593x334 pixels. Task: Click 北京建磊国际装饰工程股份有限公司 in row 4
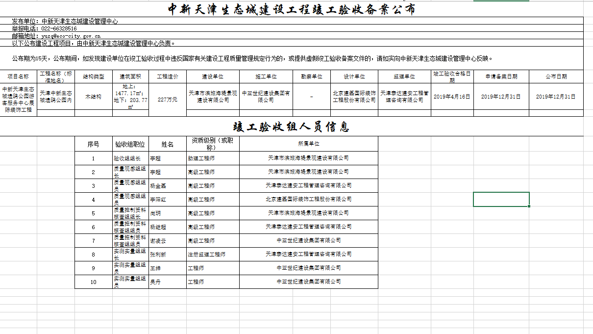point(309,200)
